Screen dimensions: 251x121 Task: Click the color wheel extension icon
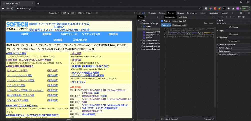point(211,9)
